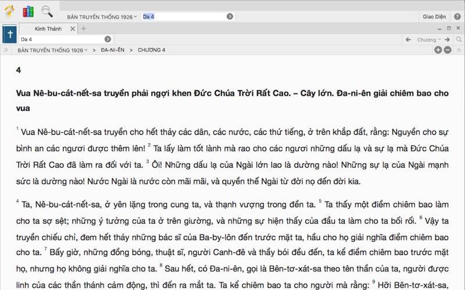The image size is (465, 290).
Task: Close the Kinh Thánh tab
Action: pyautogui.click(x=73, y=28)
